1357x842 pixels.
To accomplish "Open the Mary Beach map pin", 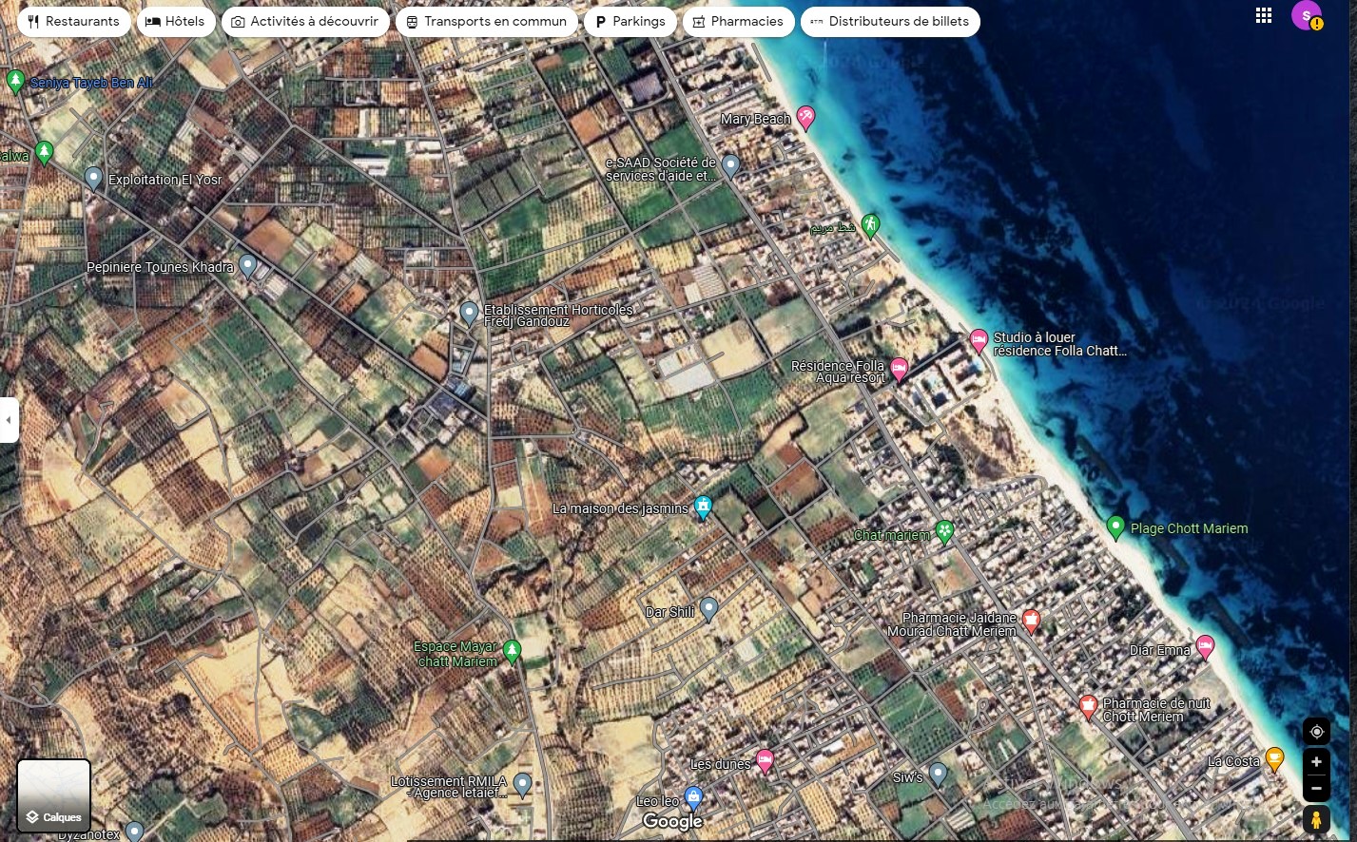I will (805, 117).
